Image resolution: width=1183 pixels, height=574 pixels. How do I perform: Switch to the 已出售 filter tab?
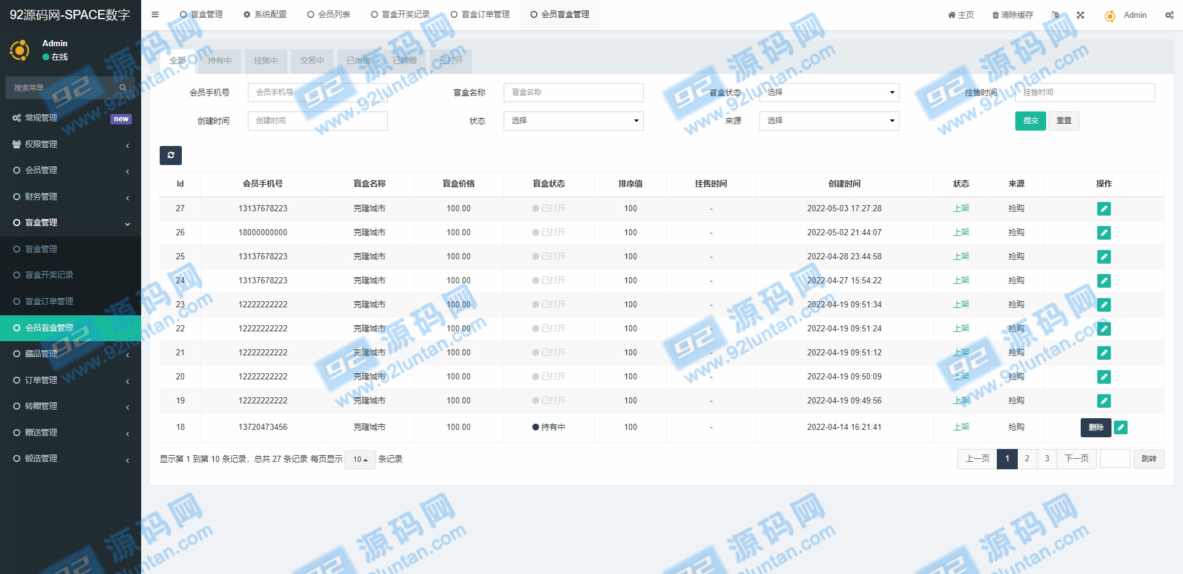coord(358,60)
